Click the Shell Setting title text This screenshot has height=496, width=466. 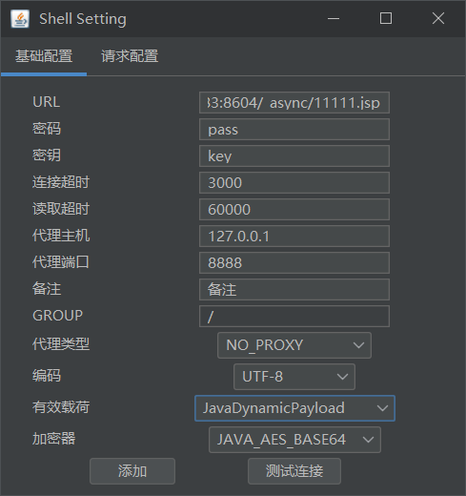coord(83,19)
